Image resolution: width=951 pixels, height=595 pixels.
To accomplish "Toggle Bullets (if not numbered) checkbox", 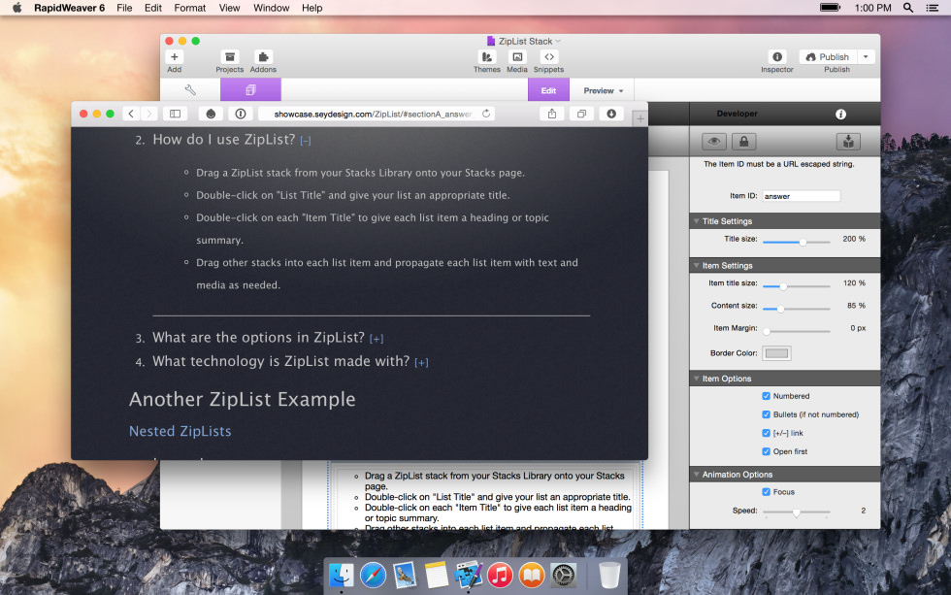I will tap(766, 414).
